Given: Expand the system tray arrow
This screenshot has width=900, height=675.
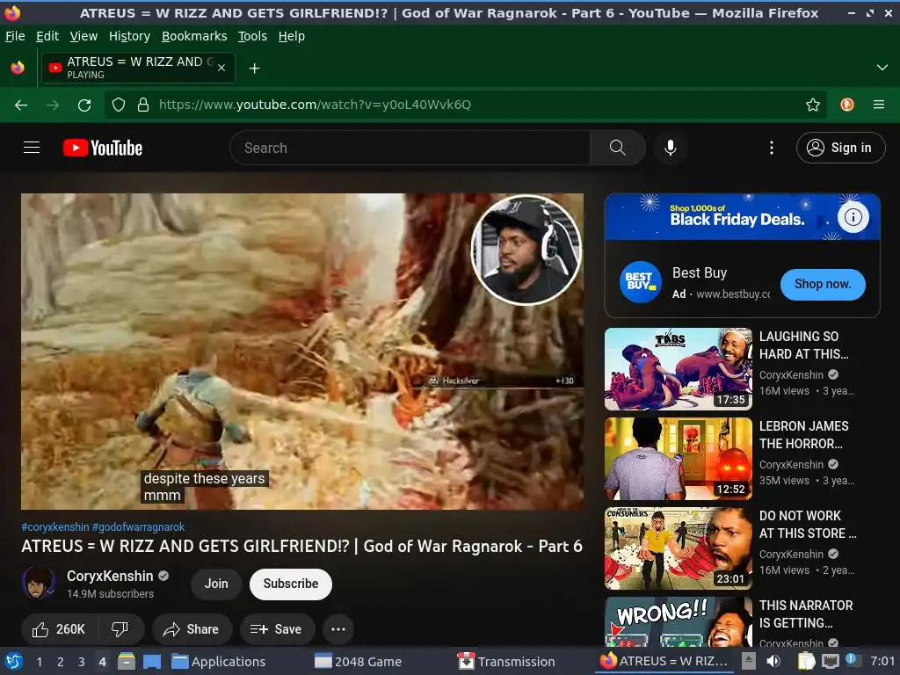Looking at the screenshot, I should [749, 661].
